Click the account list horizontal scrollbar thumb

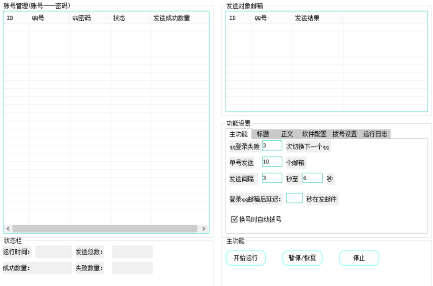[104, 229]
